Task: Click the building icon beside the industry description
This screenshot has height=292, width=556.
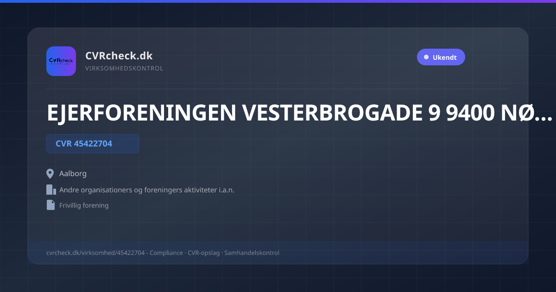Action: pos(51,190)
